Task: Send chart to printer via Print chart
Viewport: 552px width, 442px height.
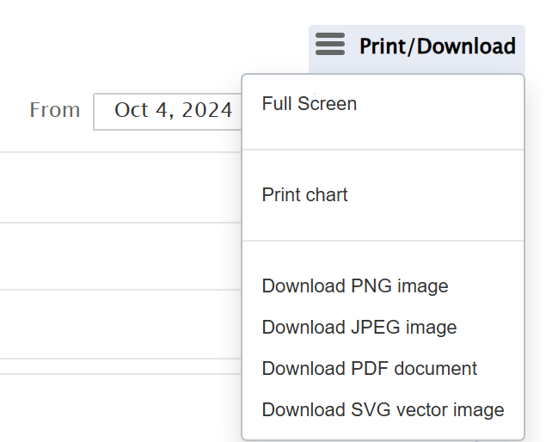Action: (305, 194)
